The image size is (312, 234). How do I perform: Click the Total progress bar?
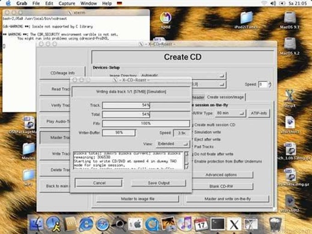[x=146, y=114]
